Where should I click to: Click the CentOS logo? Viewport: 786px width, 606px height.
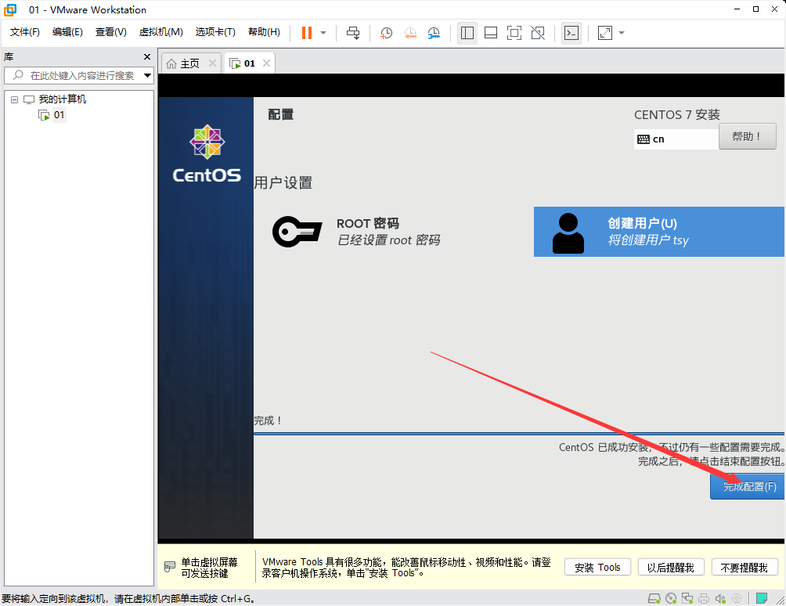207,153
